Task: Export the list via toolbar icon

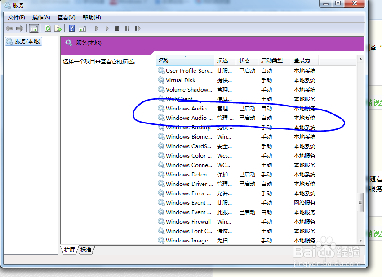Action: click(58, 28)
